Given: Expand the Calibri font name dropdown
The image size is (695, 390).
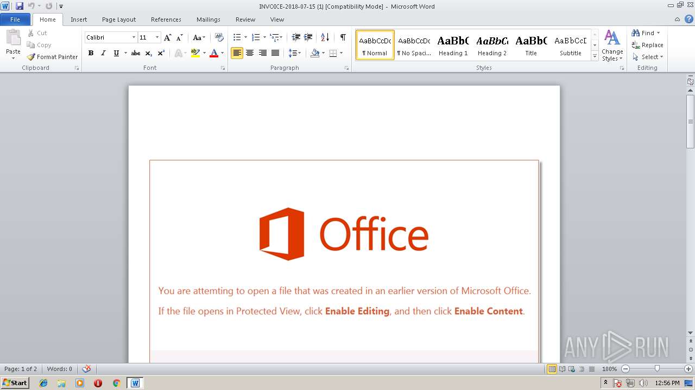Looking at the screenshot, I should 134,37.
